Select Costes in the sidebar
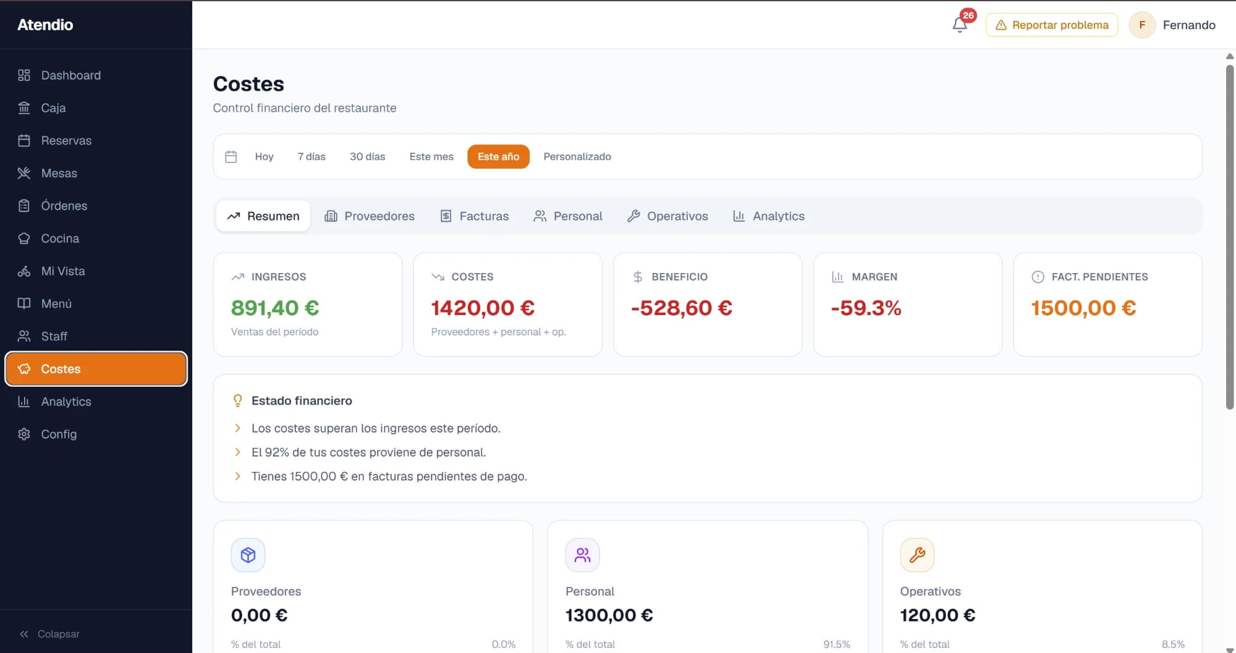 96,369
